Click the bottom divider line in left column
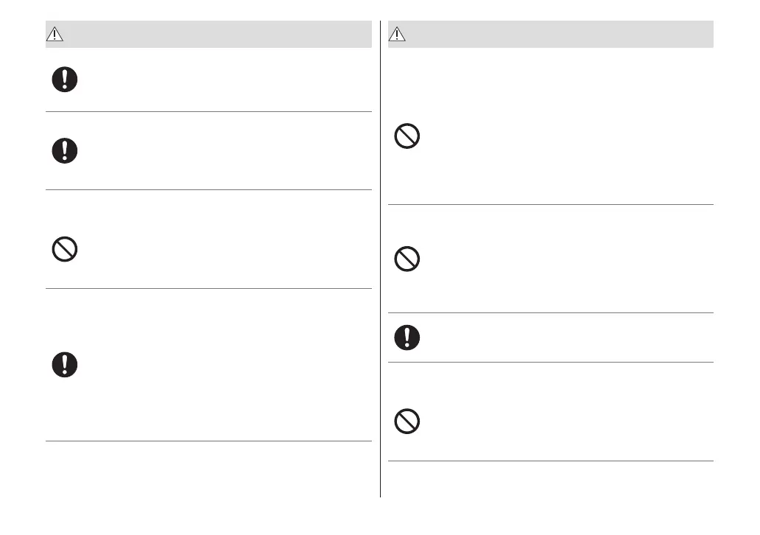This screenshot has width=760, height=535. [208, 441]
